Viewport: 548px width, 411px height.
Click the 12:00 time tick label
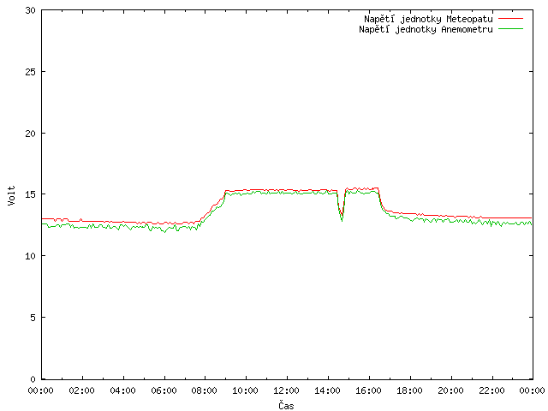pyautogui.click(x=286, y=390)
